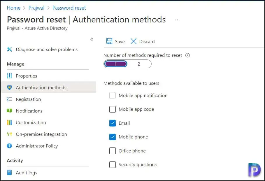Enable Mobile app code checkbox
Viewport: 265px width, 181px height.
113,109
